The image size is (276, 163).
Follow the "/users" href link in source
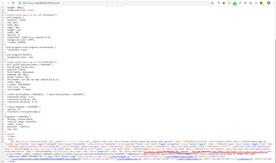tap(99, 149)
